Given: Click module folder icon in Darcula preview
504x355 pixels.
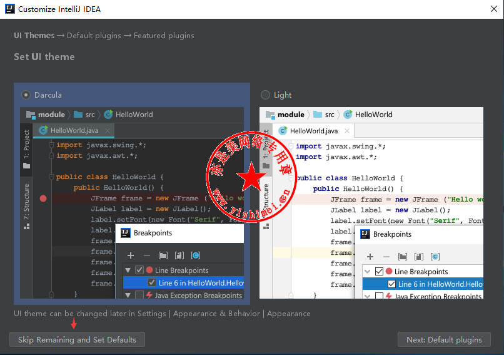Looking at the screenshot, I should pyautogui.click(x=31, y=115).
